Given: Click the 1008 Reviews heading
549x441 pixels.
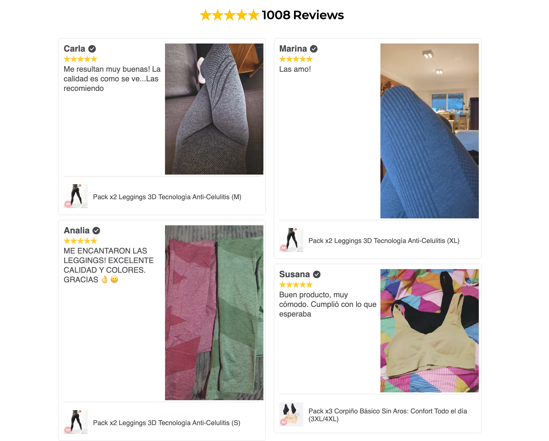Looking at the screenshot, I should (x=303, y=15).
